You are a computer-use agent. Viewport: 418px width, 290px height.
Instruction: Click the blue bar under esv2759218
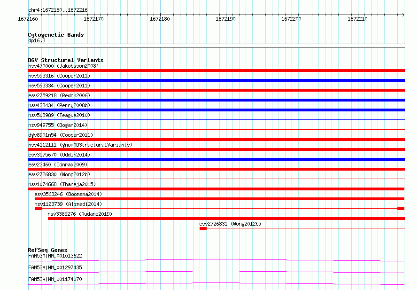coord(216,100)
